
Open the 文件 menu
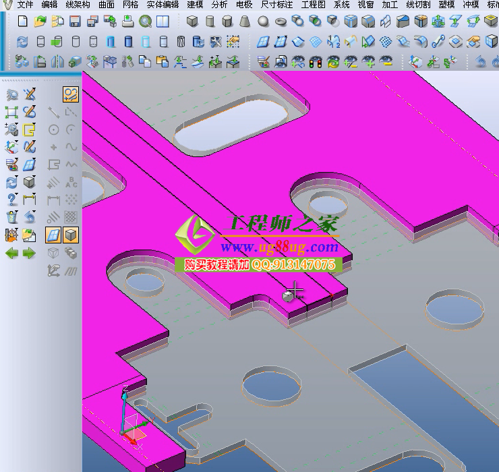(x=25, y=5)
